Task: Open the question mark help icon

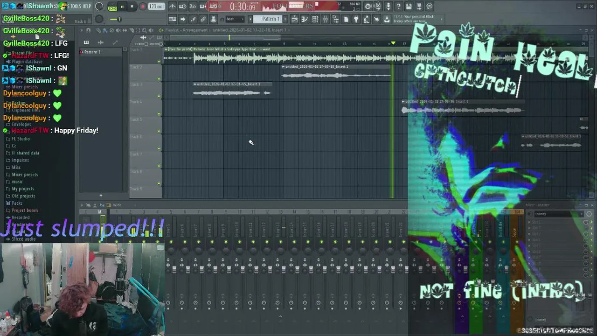Action: (398, 7)
